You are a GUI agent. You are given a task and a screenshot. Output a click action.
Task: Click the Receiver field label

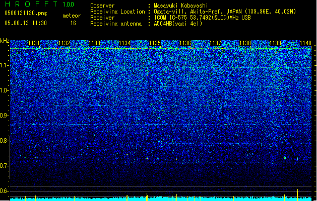102,18
